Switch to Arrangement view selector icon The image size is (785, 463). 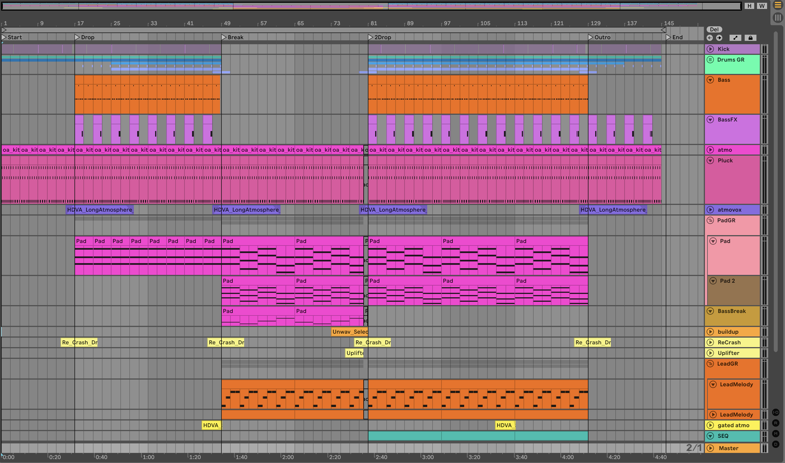[x=778, y=5]
